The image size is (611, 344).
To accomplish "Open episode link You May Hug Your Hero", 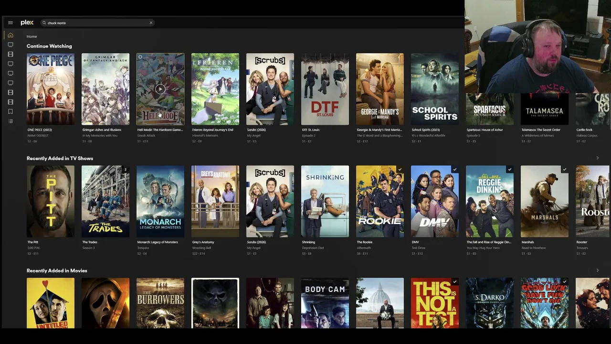I will tap(482, 247).
